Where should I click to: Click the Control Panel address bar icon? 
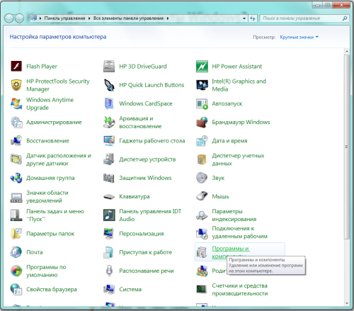(34, 18)
